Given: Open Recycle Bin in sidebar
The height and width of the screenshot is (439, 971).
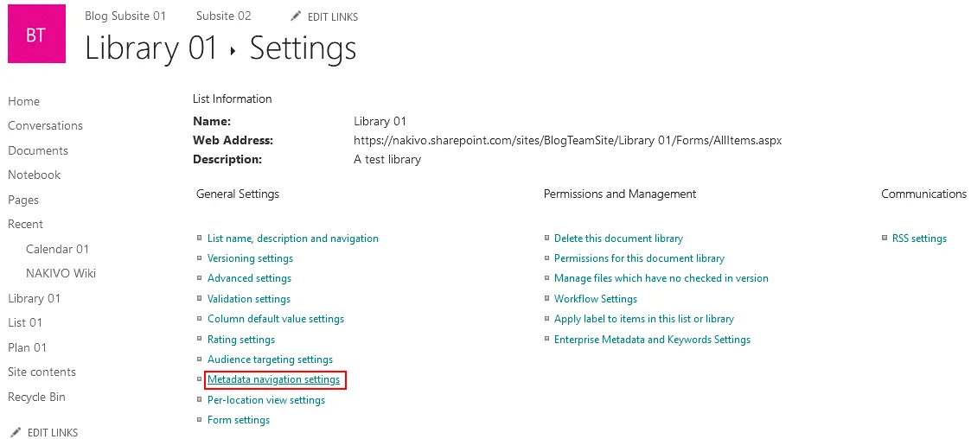Looking at the screenshot, I should pos(37,397).
